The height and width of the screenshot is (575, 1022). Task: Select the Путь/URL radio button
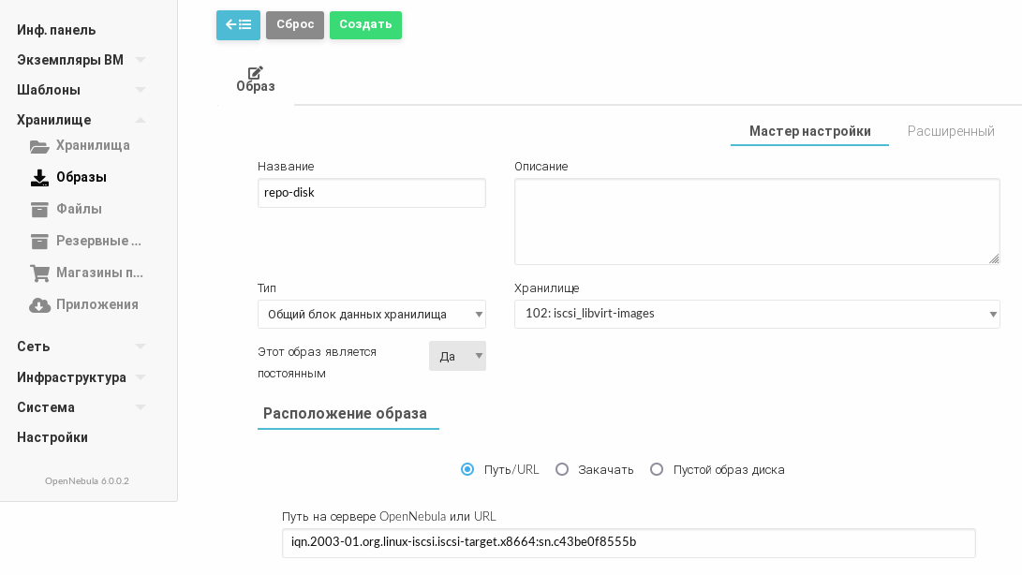click(x=467, y=469)
